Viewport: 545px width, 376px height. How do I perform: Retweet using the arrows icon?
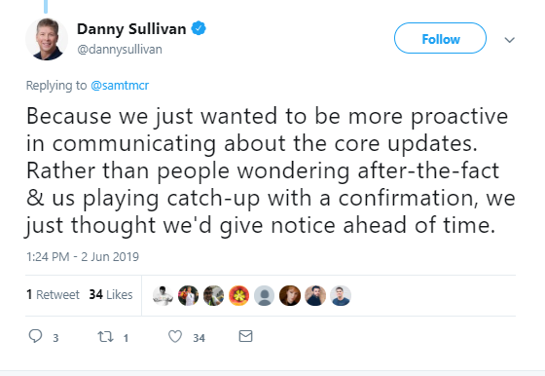[105, 337]
